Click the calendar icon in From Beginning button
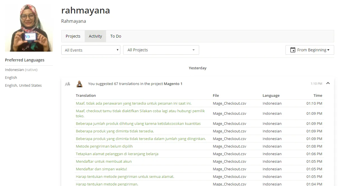Screen dimensions: 346x186 click(x=293, y=50)
